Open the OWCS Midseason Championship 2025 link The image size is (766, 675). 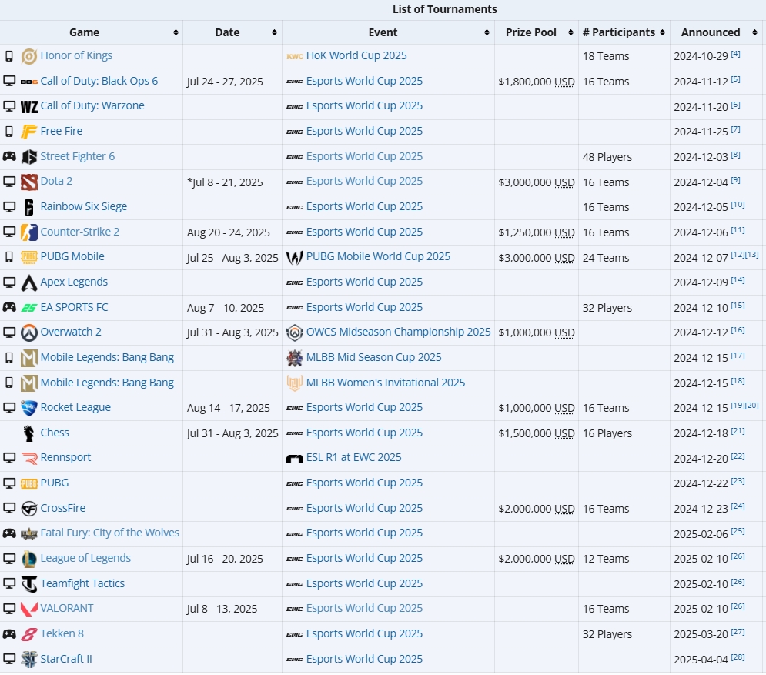click(398, 332)
